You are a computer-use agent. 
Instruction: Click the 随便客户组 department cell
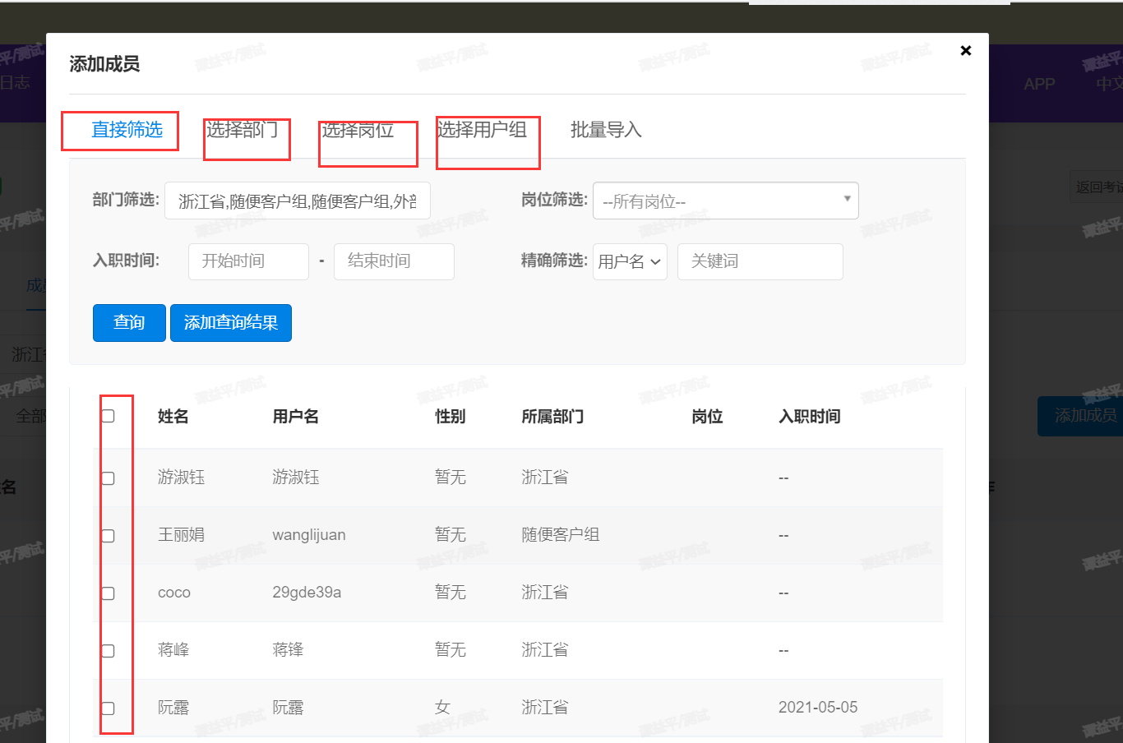[561, 535]
